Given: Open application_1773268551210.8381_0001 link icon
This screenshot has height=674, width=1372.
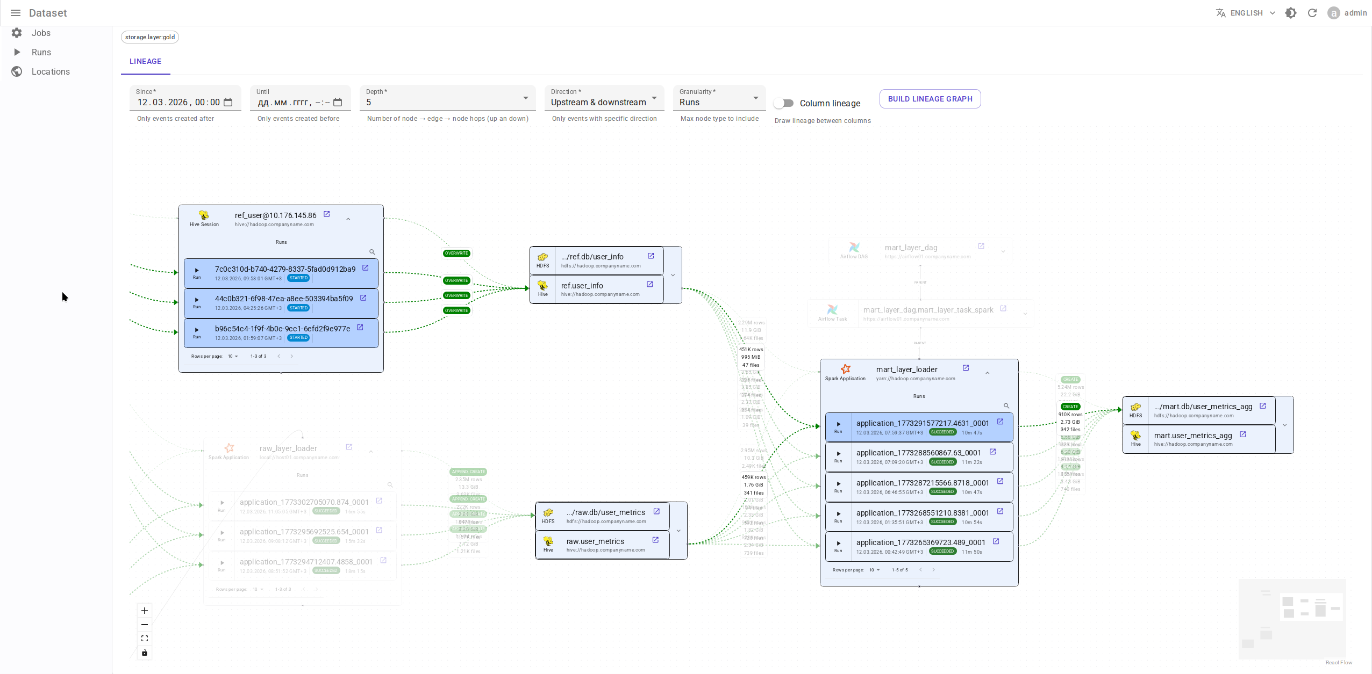Looking at the screenshot, I should 1001,512.
